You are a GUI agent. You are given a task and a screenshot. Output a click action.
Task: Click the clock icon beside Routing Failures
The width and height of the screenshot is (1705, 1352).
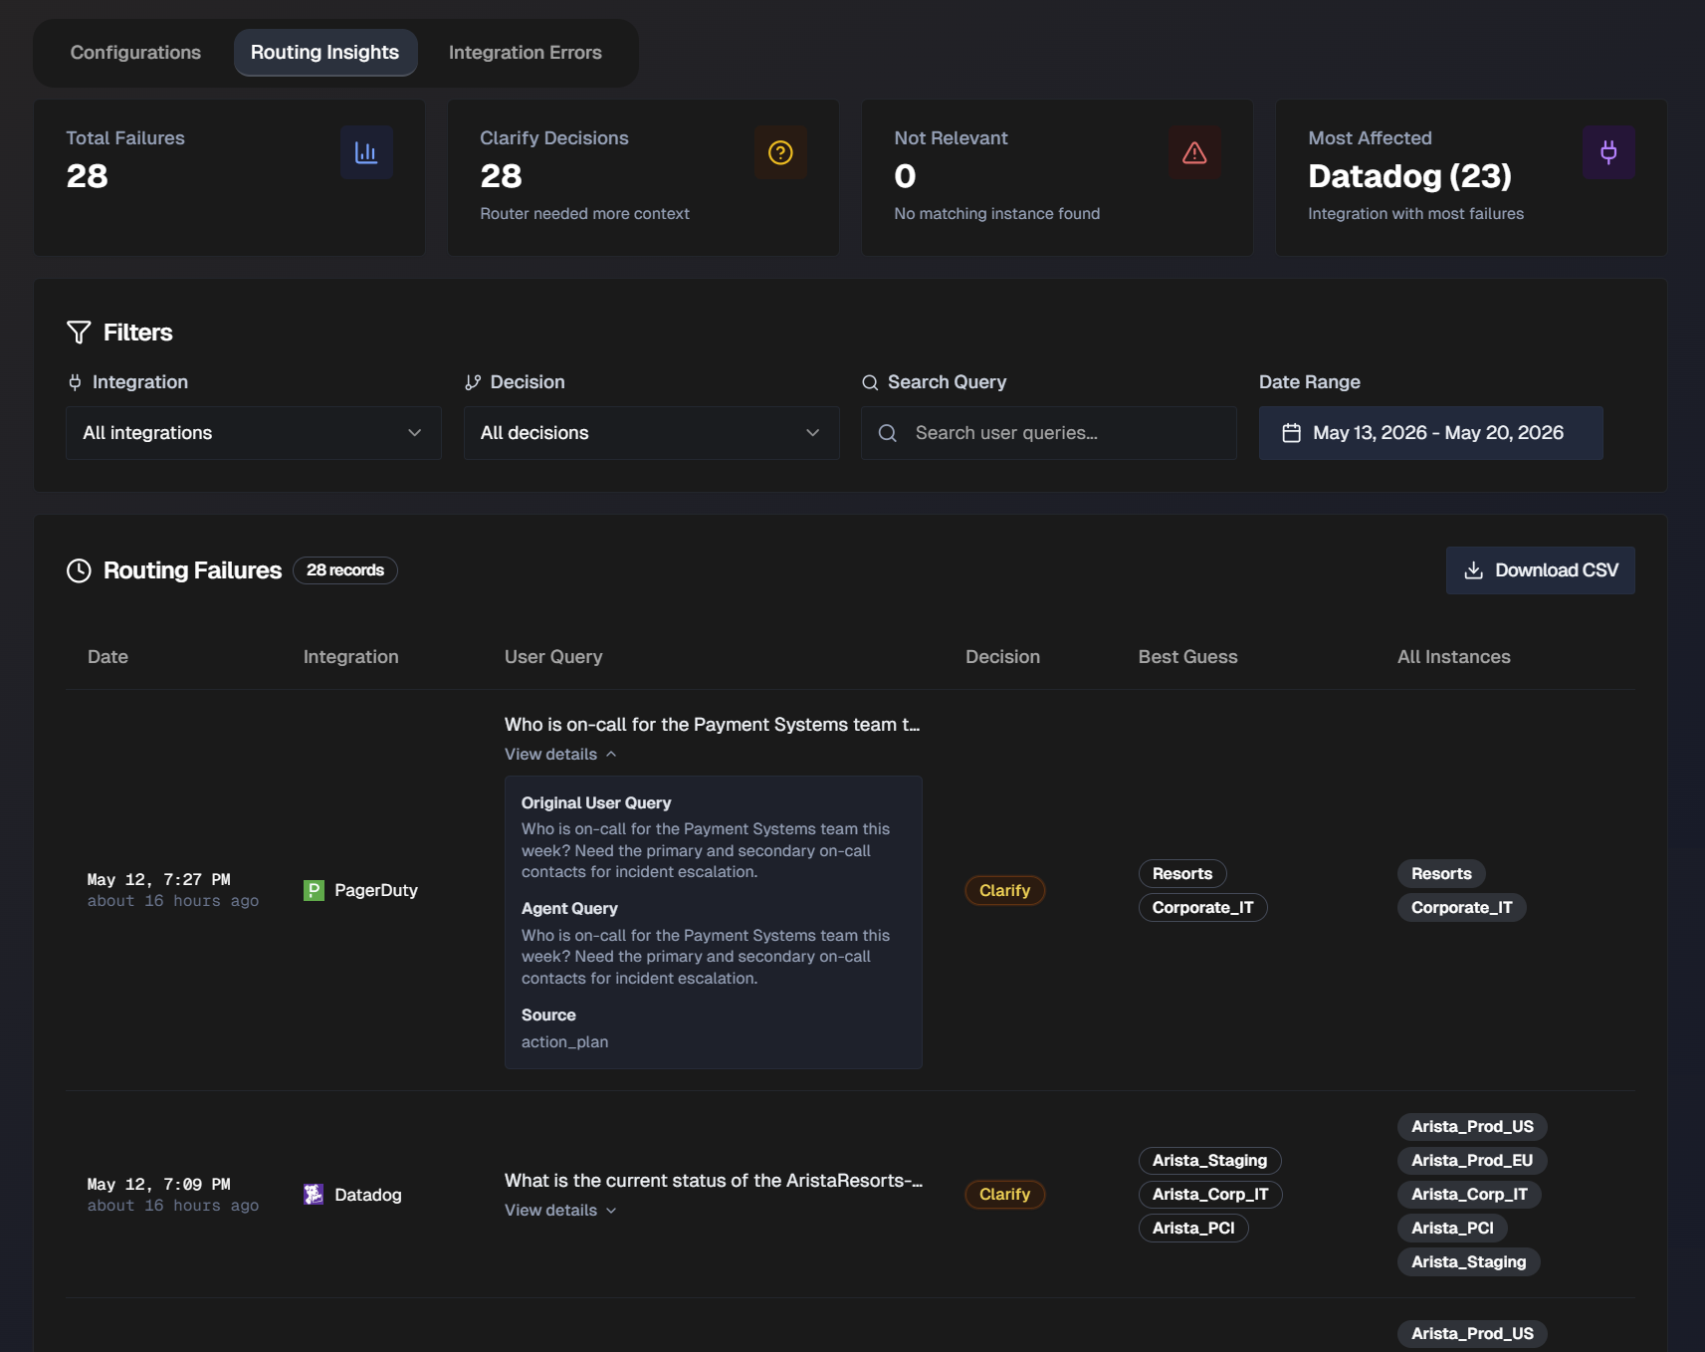point(79,570)
